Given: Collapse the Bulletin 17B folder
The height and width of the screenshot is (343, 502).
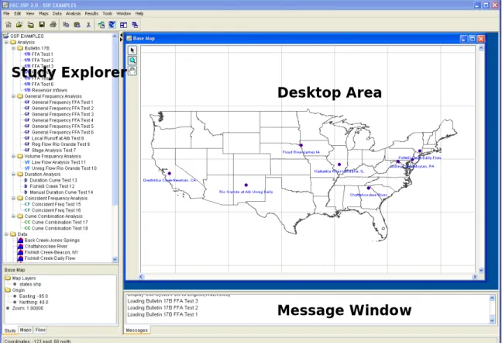Looking at the screenshot, I should pos(13,48).
